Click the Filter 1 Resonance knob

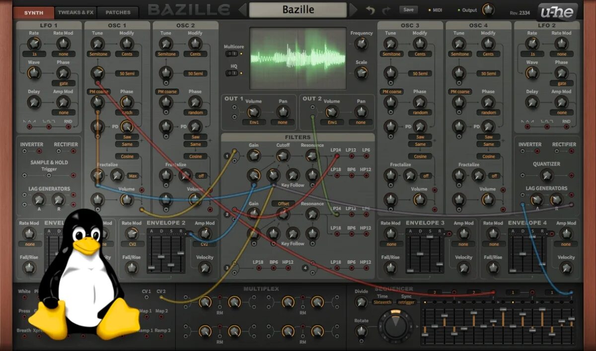click(x=312, y=156)
